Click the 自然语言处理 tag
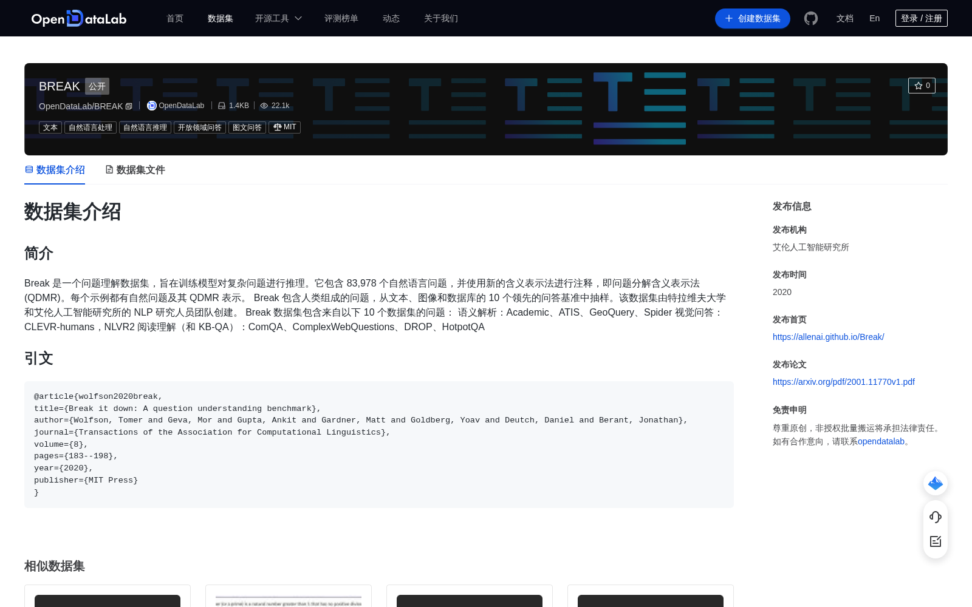This screenshot has height=607, width=972. coord(91,127)
